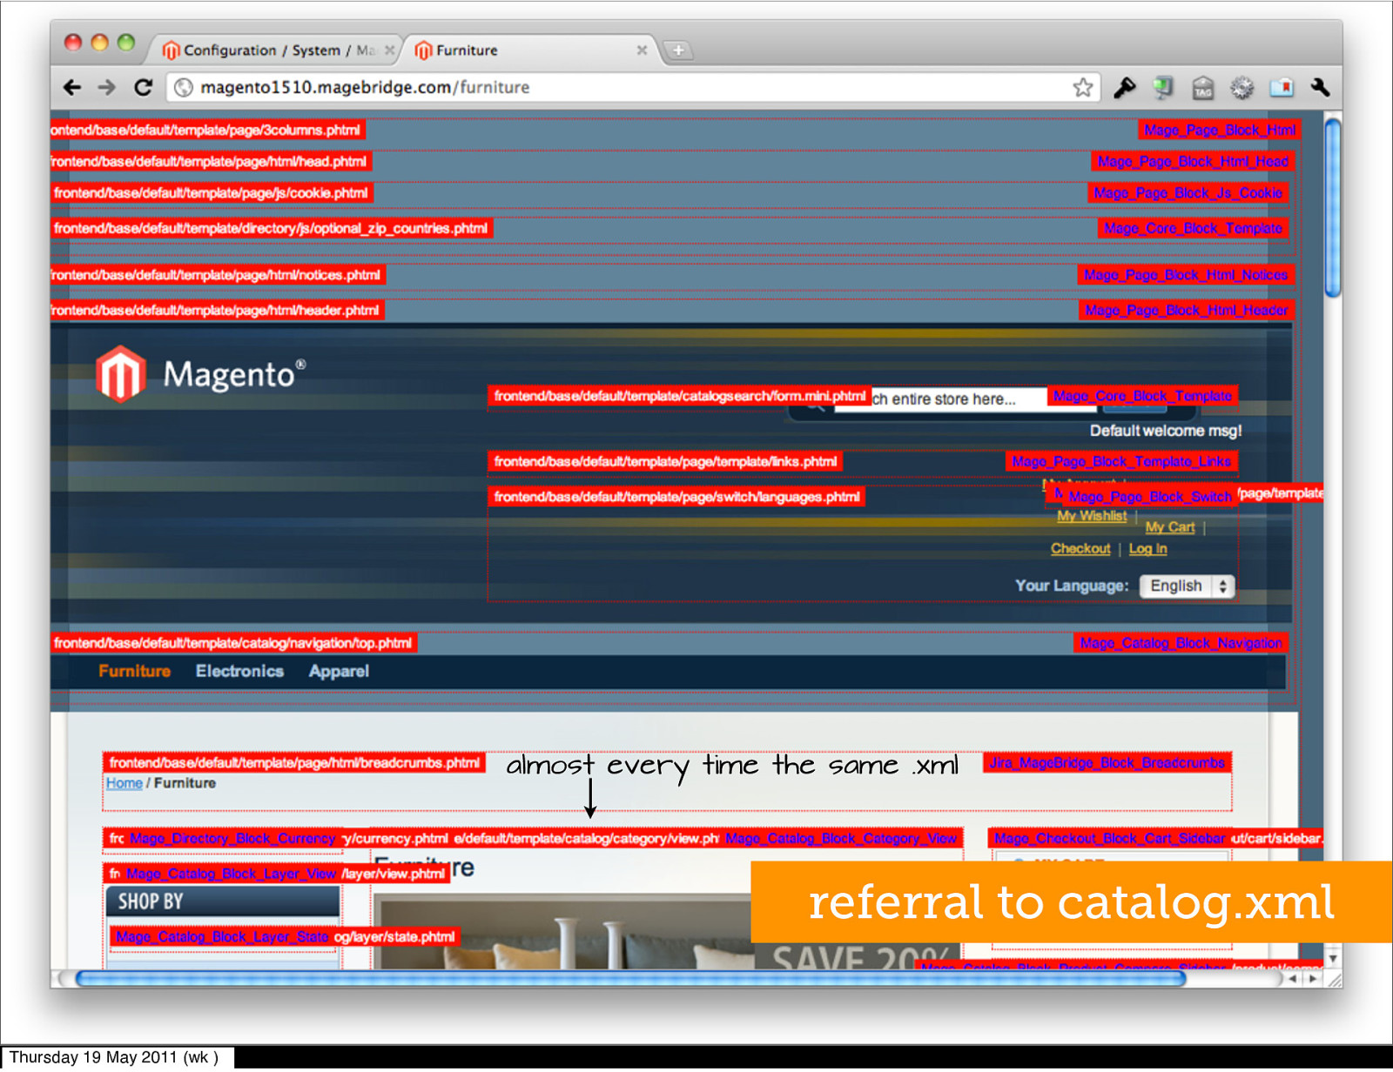Click the Jira_MageBridge_Block_Breadcrumbs hint label
1393x1072 pixels.
pos(1107,763)
